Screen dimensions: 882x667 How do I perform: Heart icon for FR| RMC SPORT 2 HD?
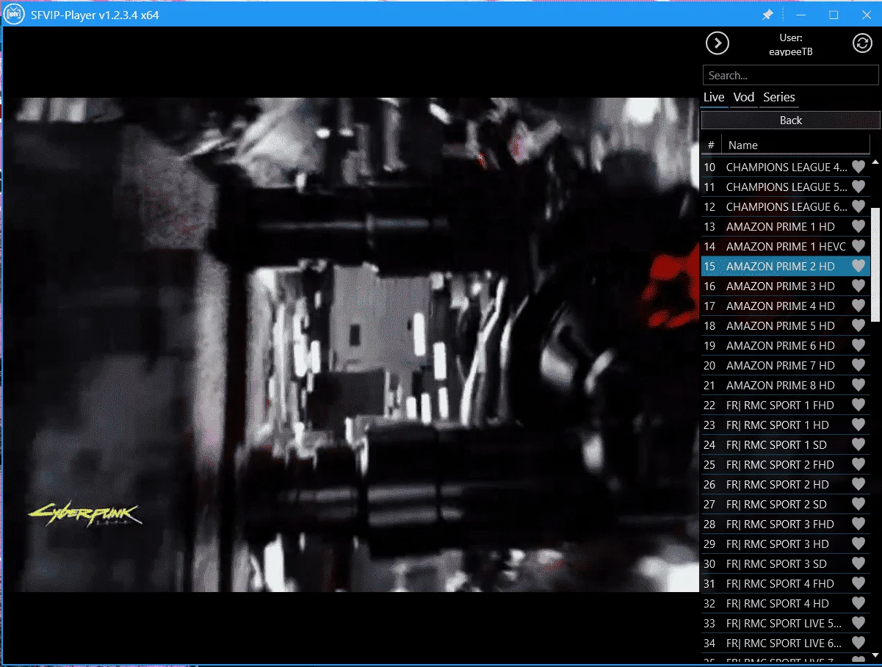pos(858,484)
